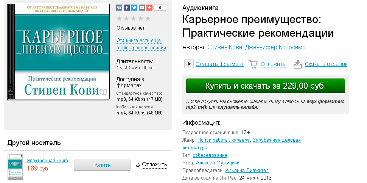Open genre Поиск работы, карьера
This screenshot has width=367, height=183.
224,140
